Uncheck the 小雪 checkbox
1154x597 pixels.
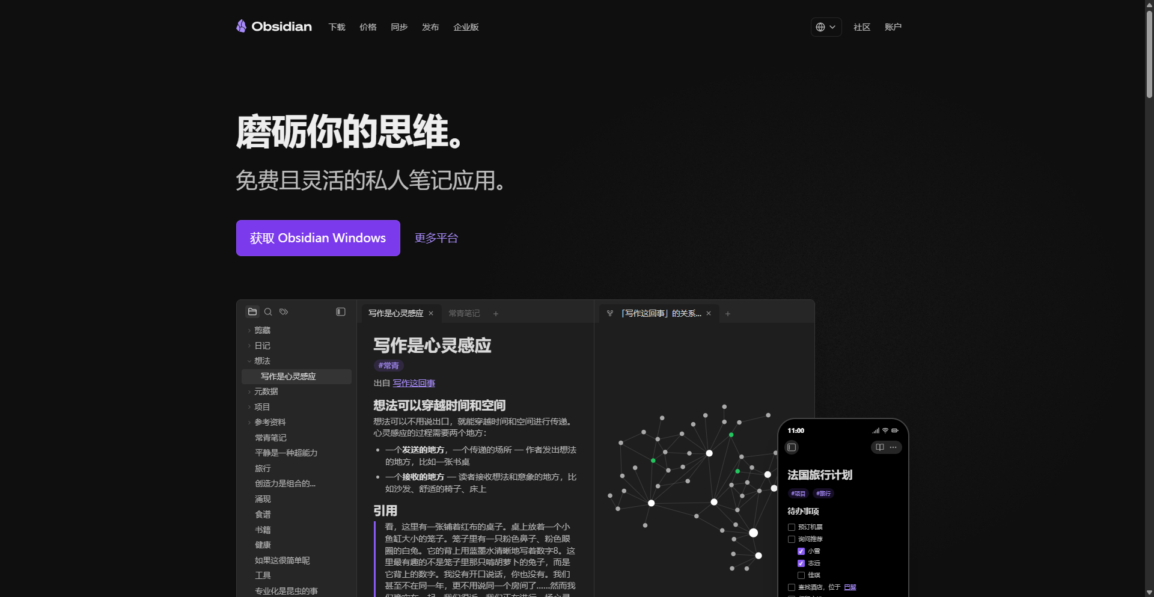pos(801,551)
